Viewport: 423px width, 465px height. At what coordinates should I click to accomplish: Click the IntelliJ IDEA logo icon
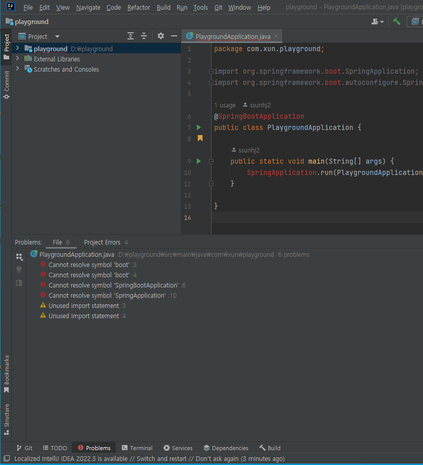click(10, 7)
